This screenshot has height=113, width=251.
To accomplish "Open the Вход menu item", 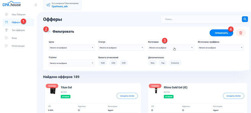I will click(x=14, y=38).
